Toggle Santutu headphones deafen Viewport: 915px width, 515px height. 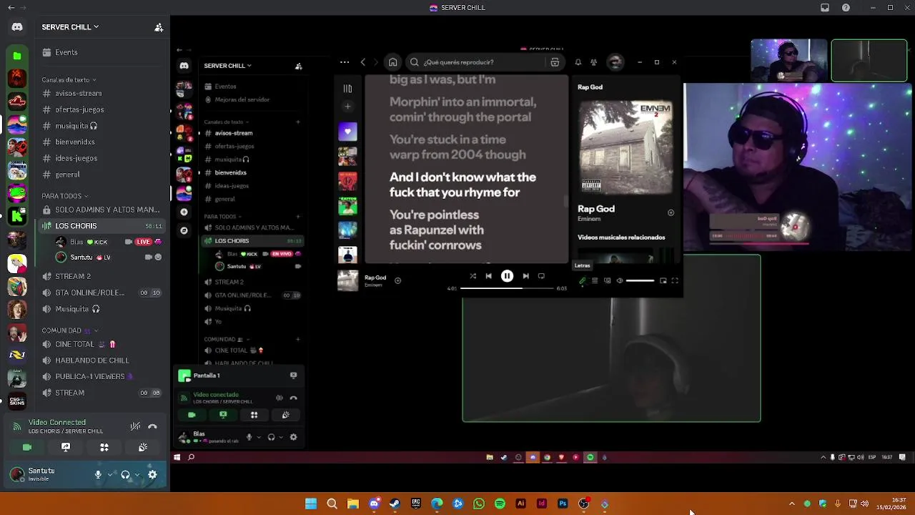click(125, 474)
